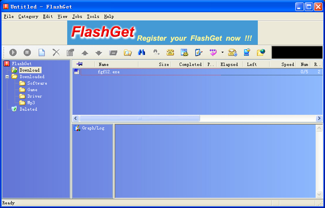
Task: Open the Jobs menu
Action: [77, 16]
